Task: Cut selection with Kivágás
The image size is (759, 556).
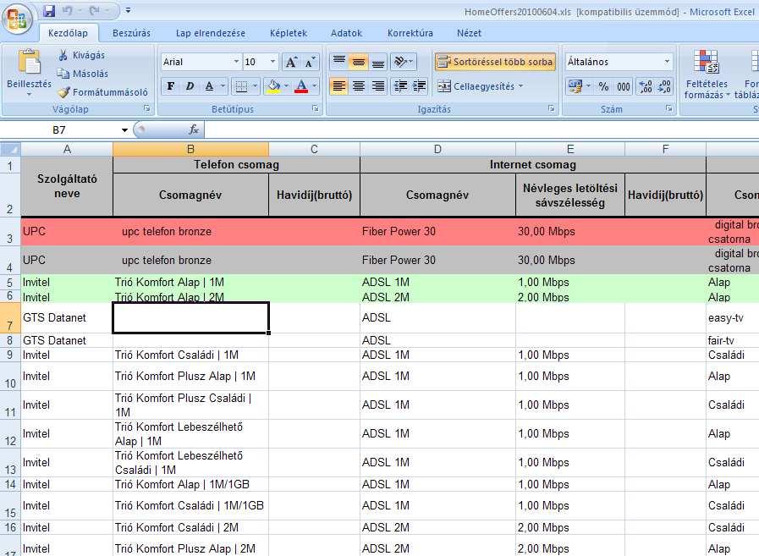Action: (x=81, y=55)
